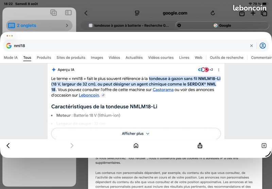Viewport: 272px width, 189px height.
Task: Follow the Leboncoin link
Action: tap(89, 95)
